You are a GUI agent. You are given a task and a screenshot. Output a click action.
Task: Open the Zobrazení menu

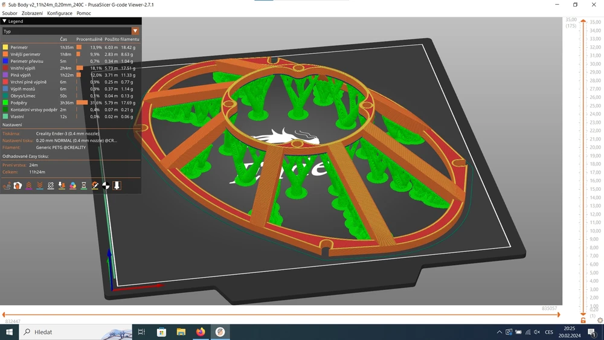point(32,13)
